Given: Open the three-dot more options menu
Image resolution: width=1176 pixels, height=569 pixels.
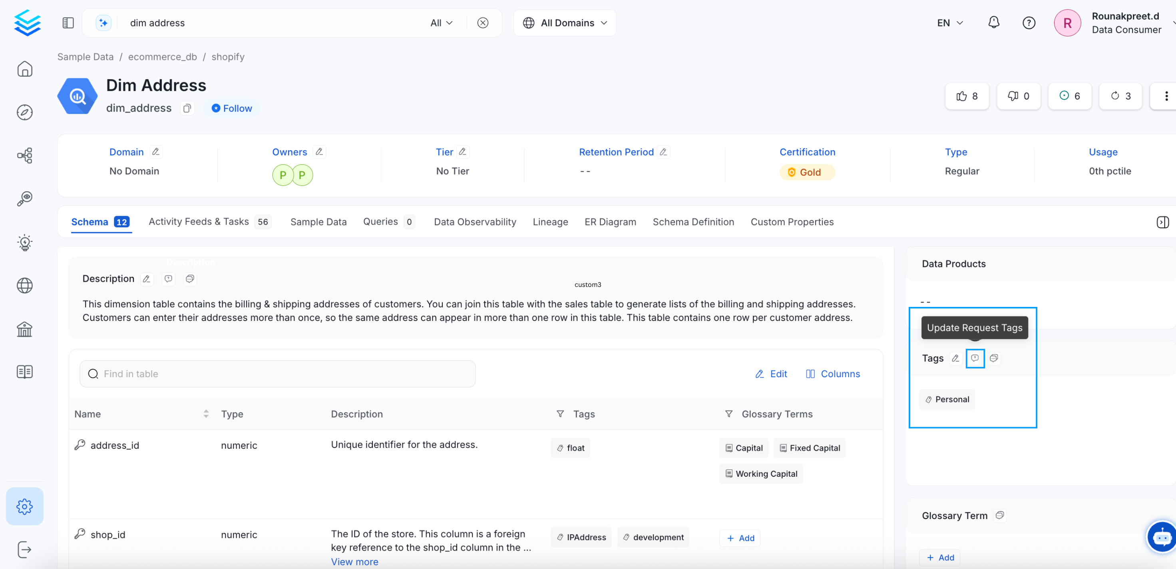Looking at the screenshot, I should click(x=1166, y=96).
